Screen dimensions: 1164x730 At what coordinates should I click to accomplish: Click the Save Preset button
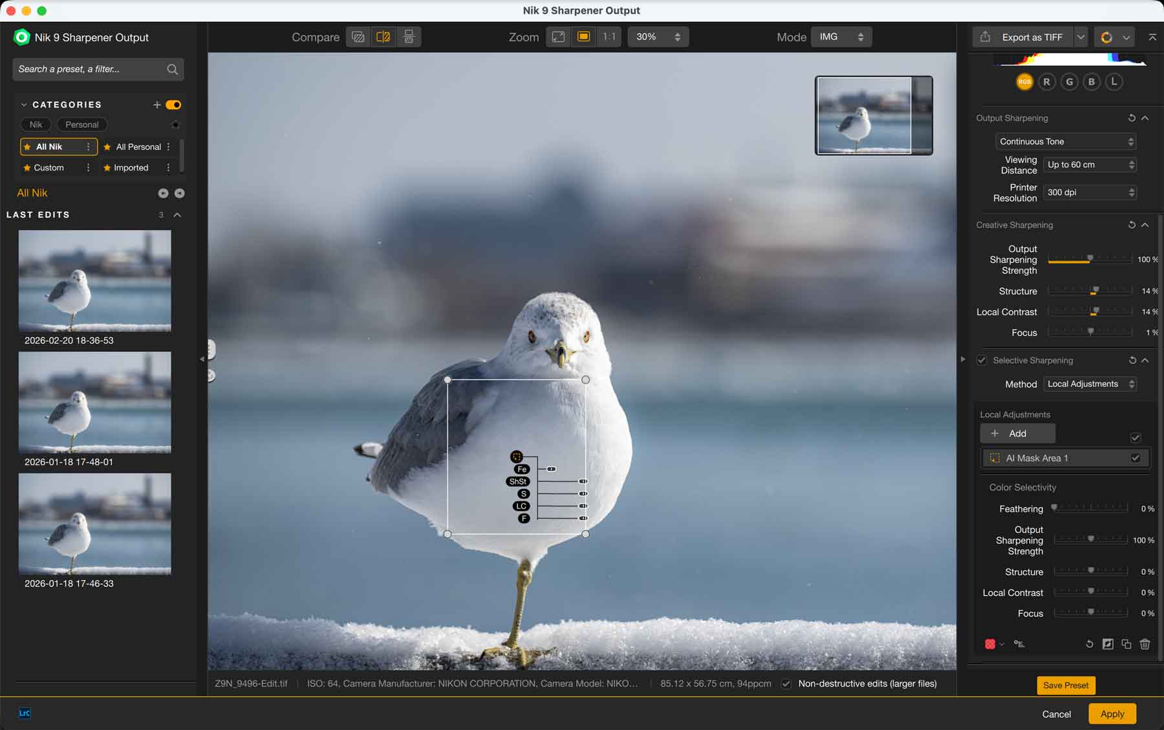1065,685
